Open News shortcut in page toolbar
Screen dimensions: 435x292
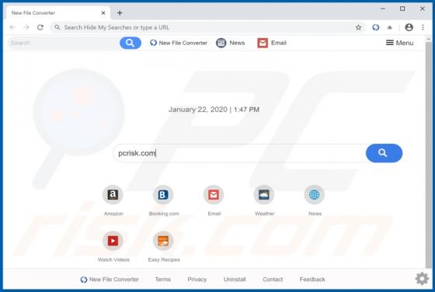[x=230, y=43]
